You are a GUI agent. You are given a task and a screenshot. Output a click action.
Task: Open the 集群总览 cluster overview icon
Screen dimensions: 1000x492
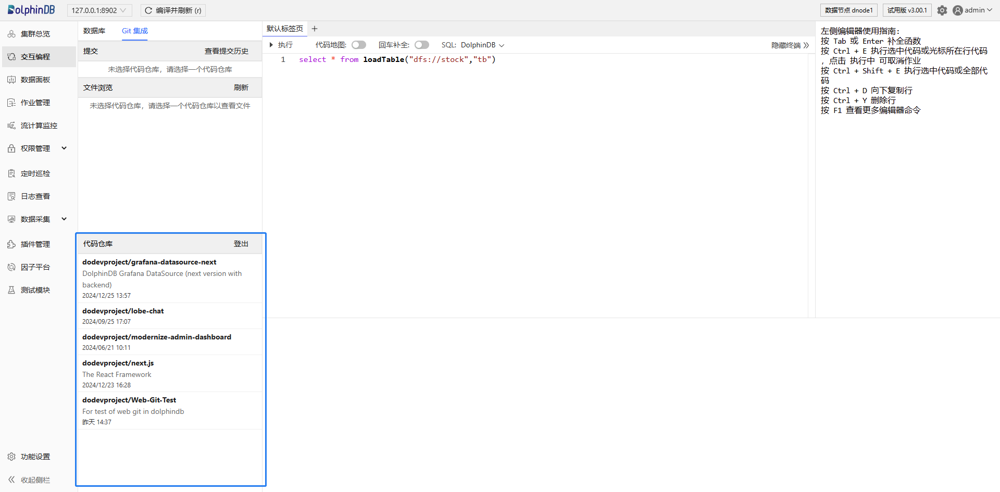(x=11, y=34)
